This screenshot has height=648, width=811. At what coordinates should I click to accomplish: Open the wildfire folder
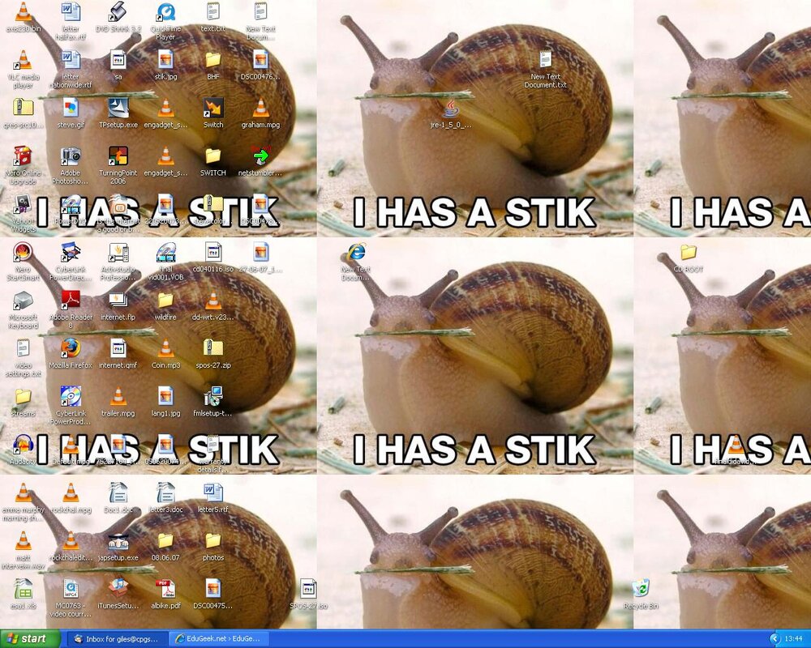(165, 301)
